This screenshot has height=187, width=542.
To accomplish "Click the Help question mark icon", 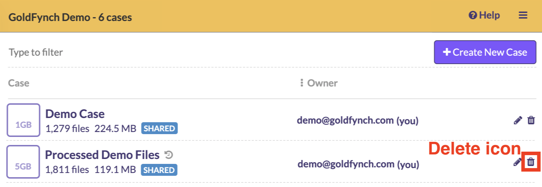I will pyautogui.click(x=473, y=16).
